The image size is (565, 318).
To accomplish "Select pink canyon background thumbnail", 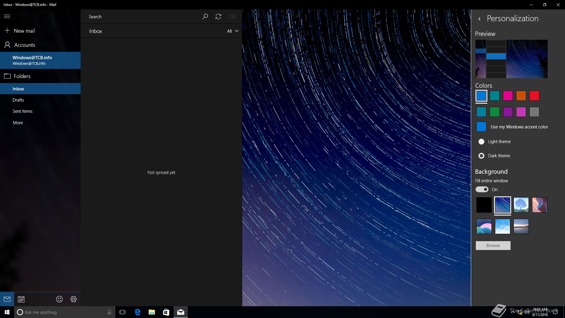I will pos(540,205).
